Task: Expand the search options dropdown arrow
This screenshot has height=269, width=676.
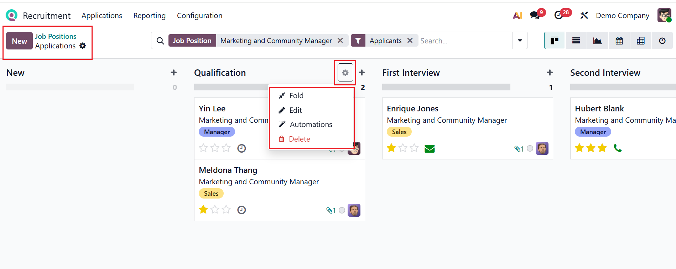Action: click(x=520, y=41)
